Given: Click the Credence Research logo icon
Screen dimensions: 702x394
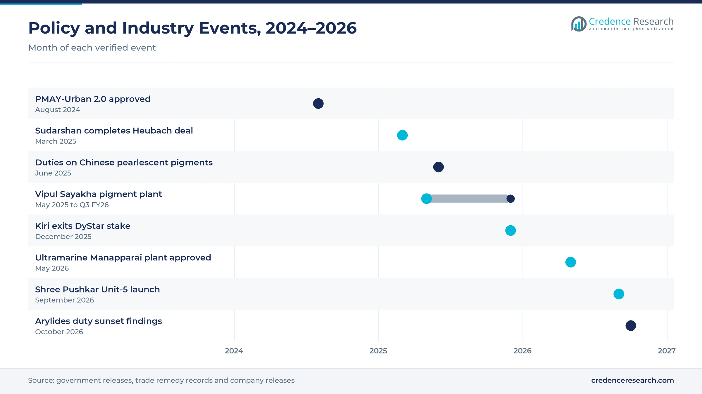Looking at the screenshot, I should tap(579, 24).
